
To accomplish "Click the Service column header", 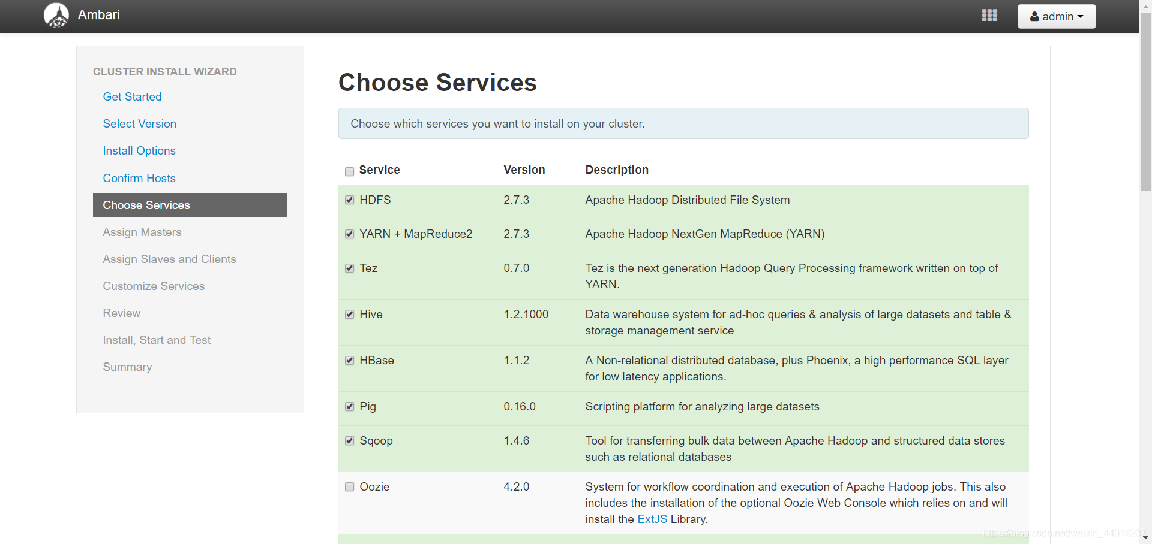I will tap(379, 170).
